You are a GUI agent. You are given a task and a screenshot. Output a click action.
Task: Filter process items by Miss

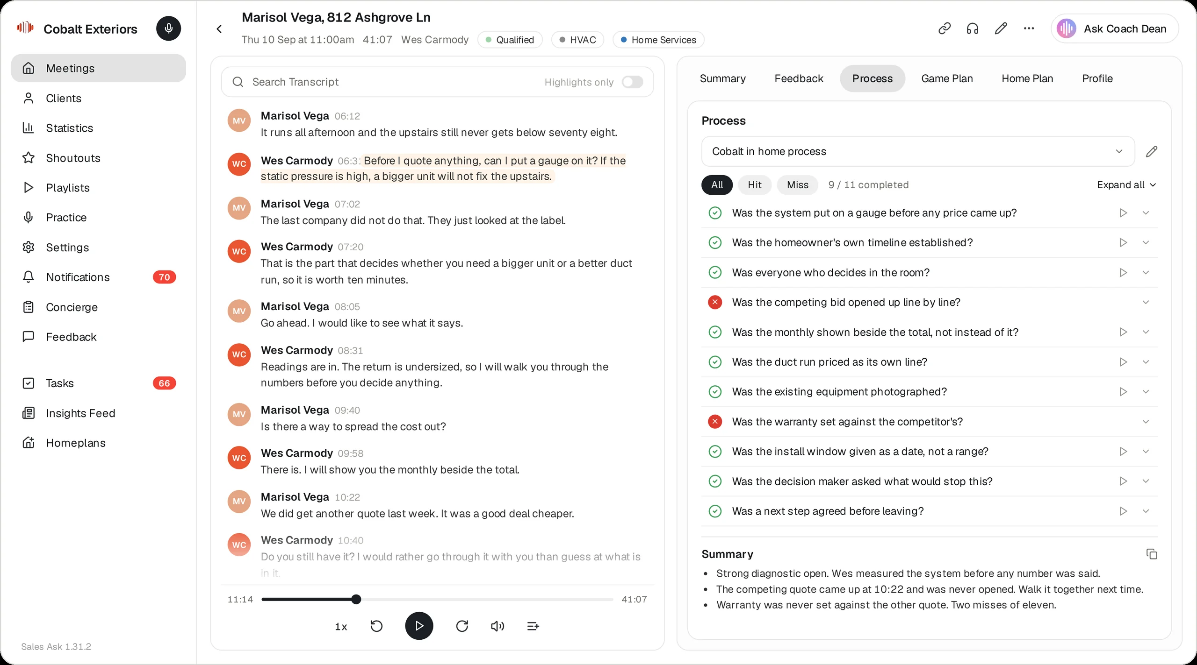tap(797, 185)
